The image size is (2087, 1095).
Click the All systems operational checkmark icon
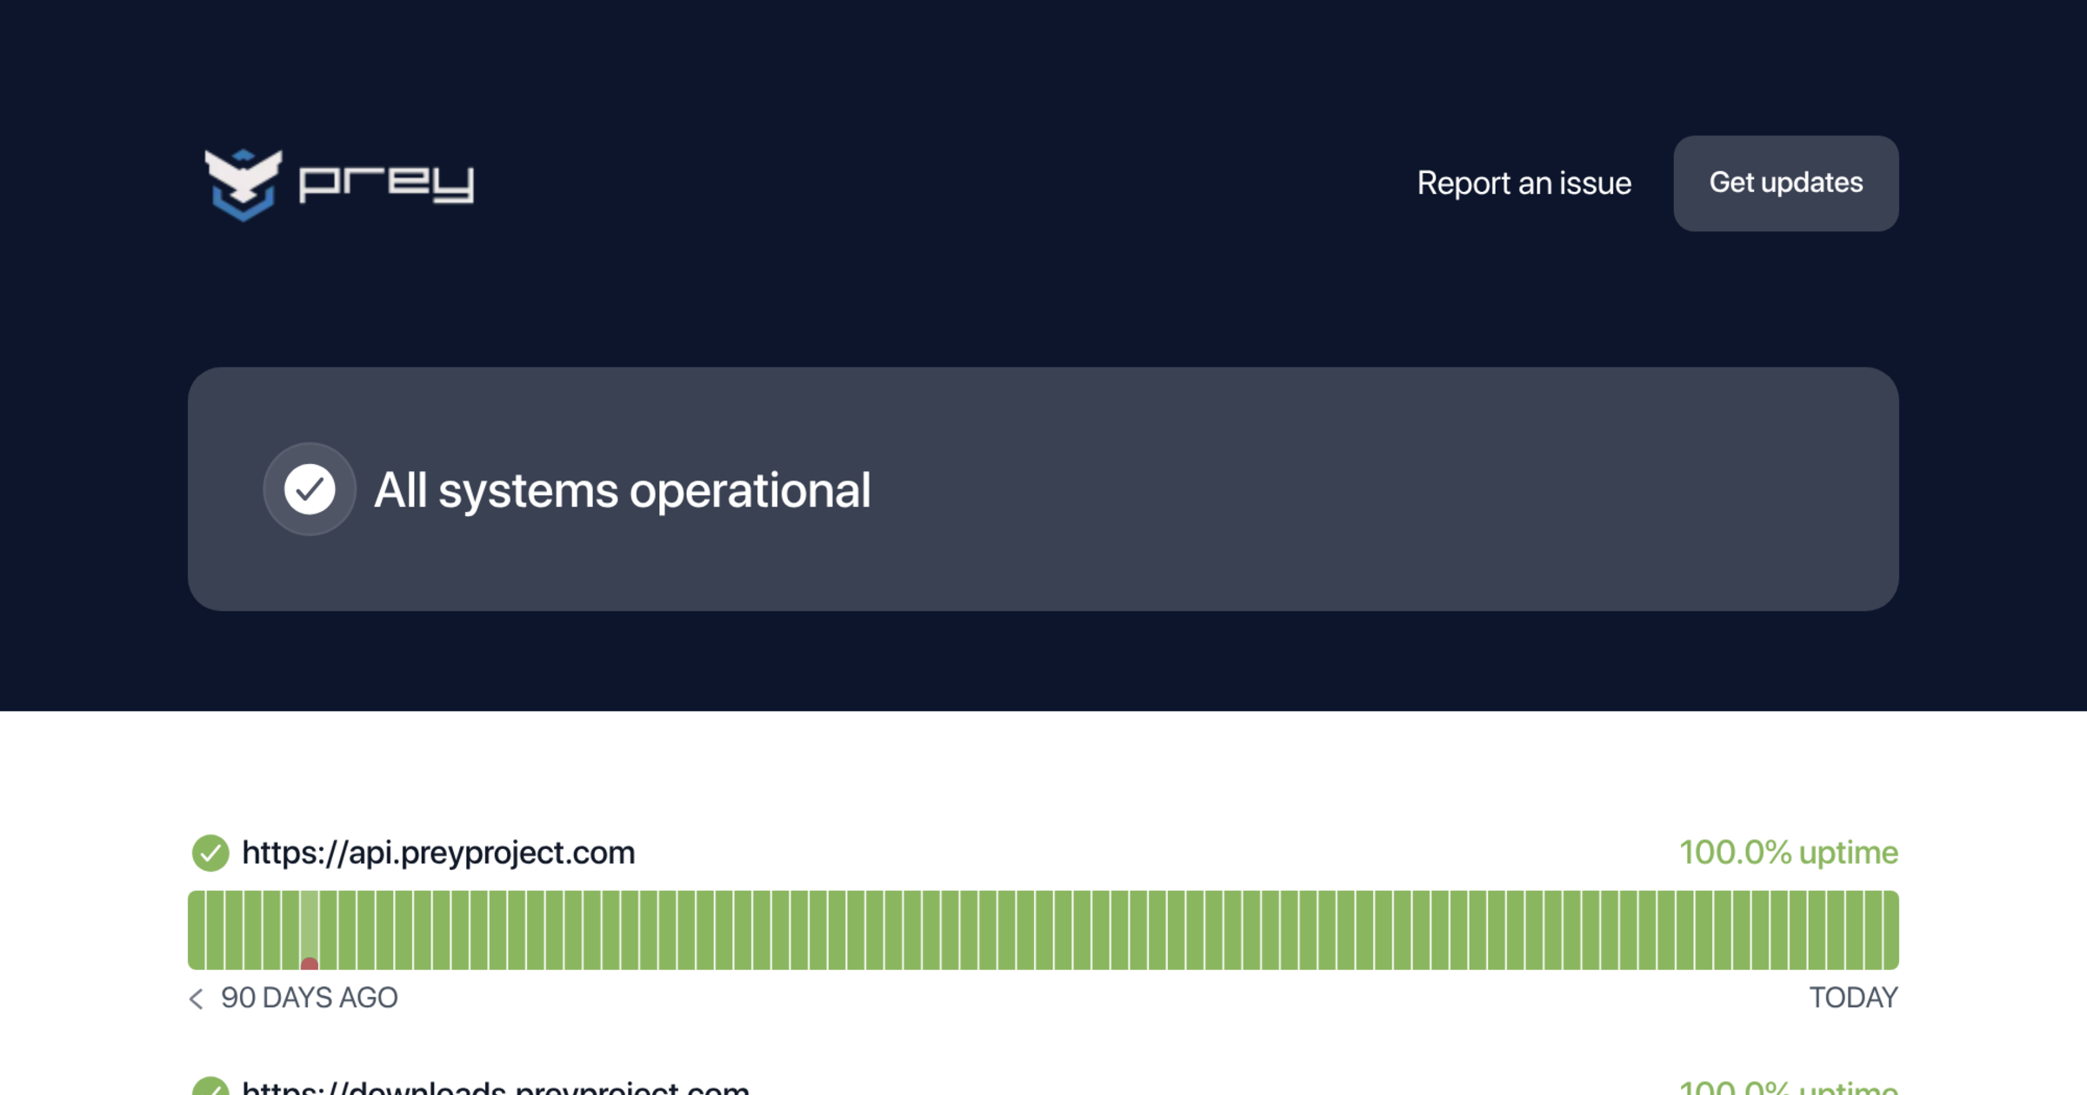click(310, 489)
